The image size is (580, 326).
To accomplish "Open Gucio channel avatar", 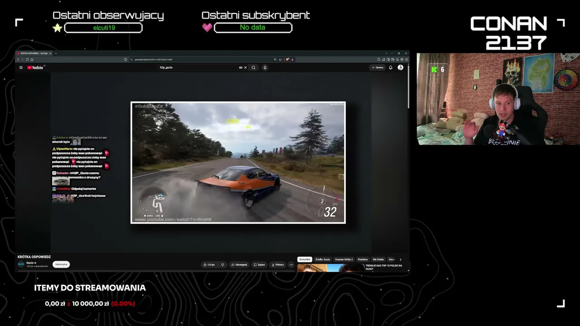I will pos(21,264).
